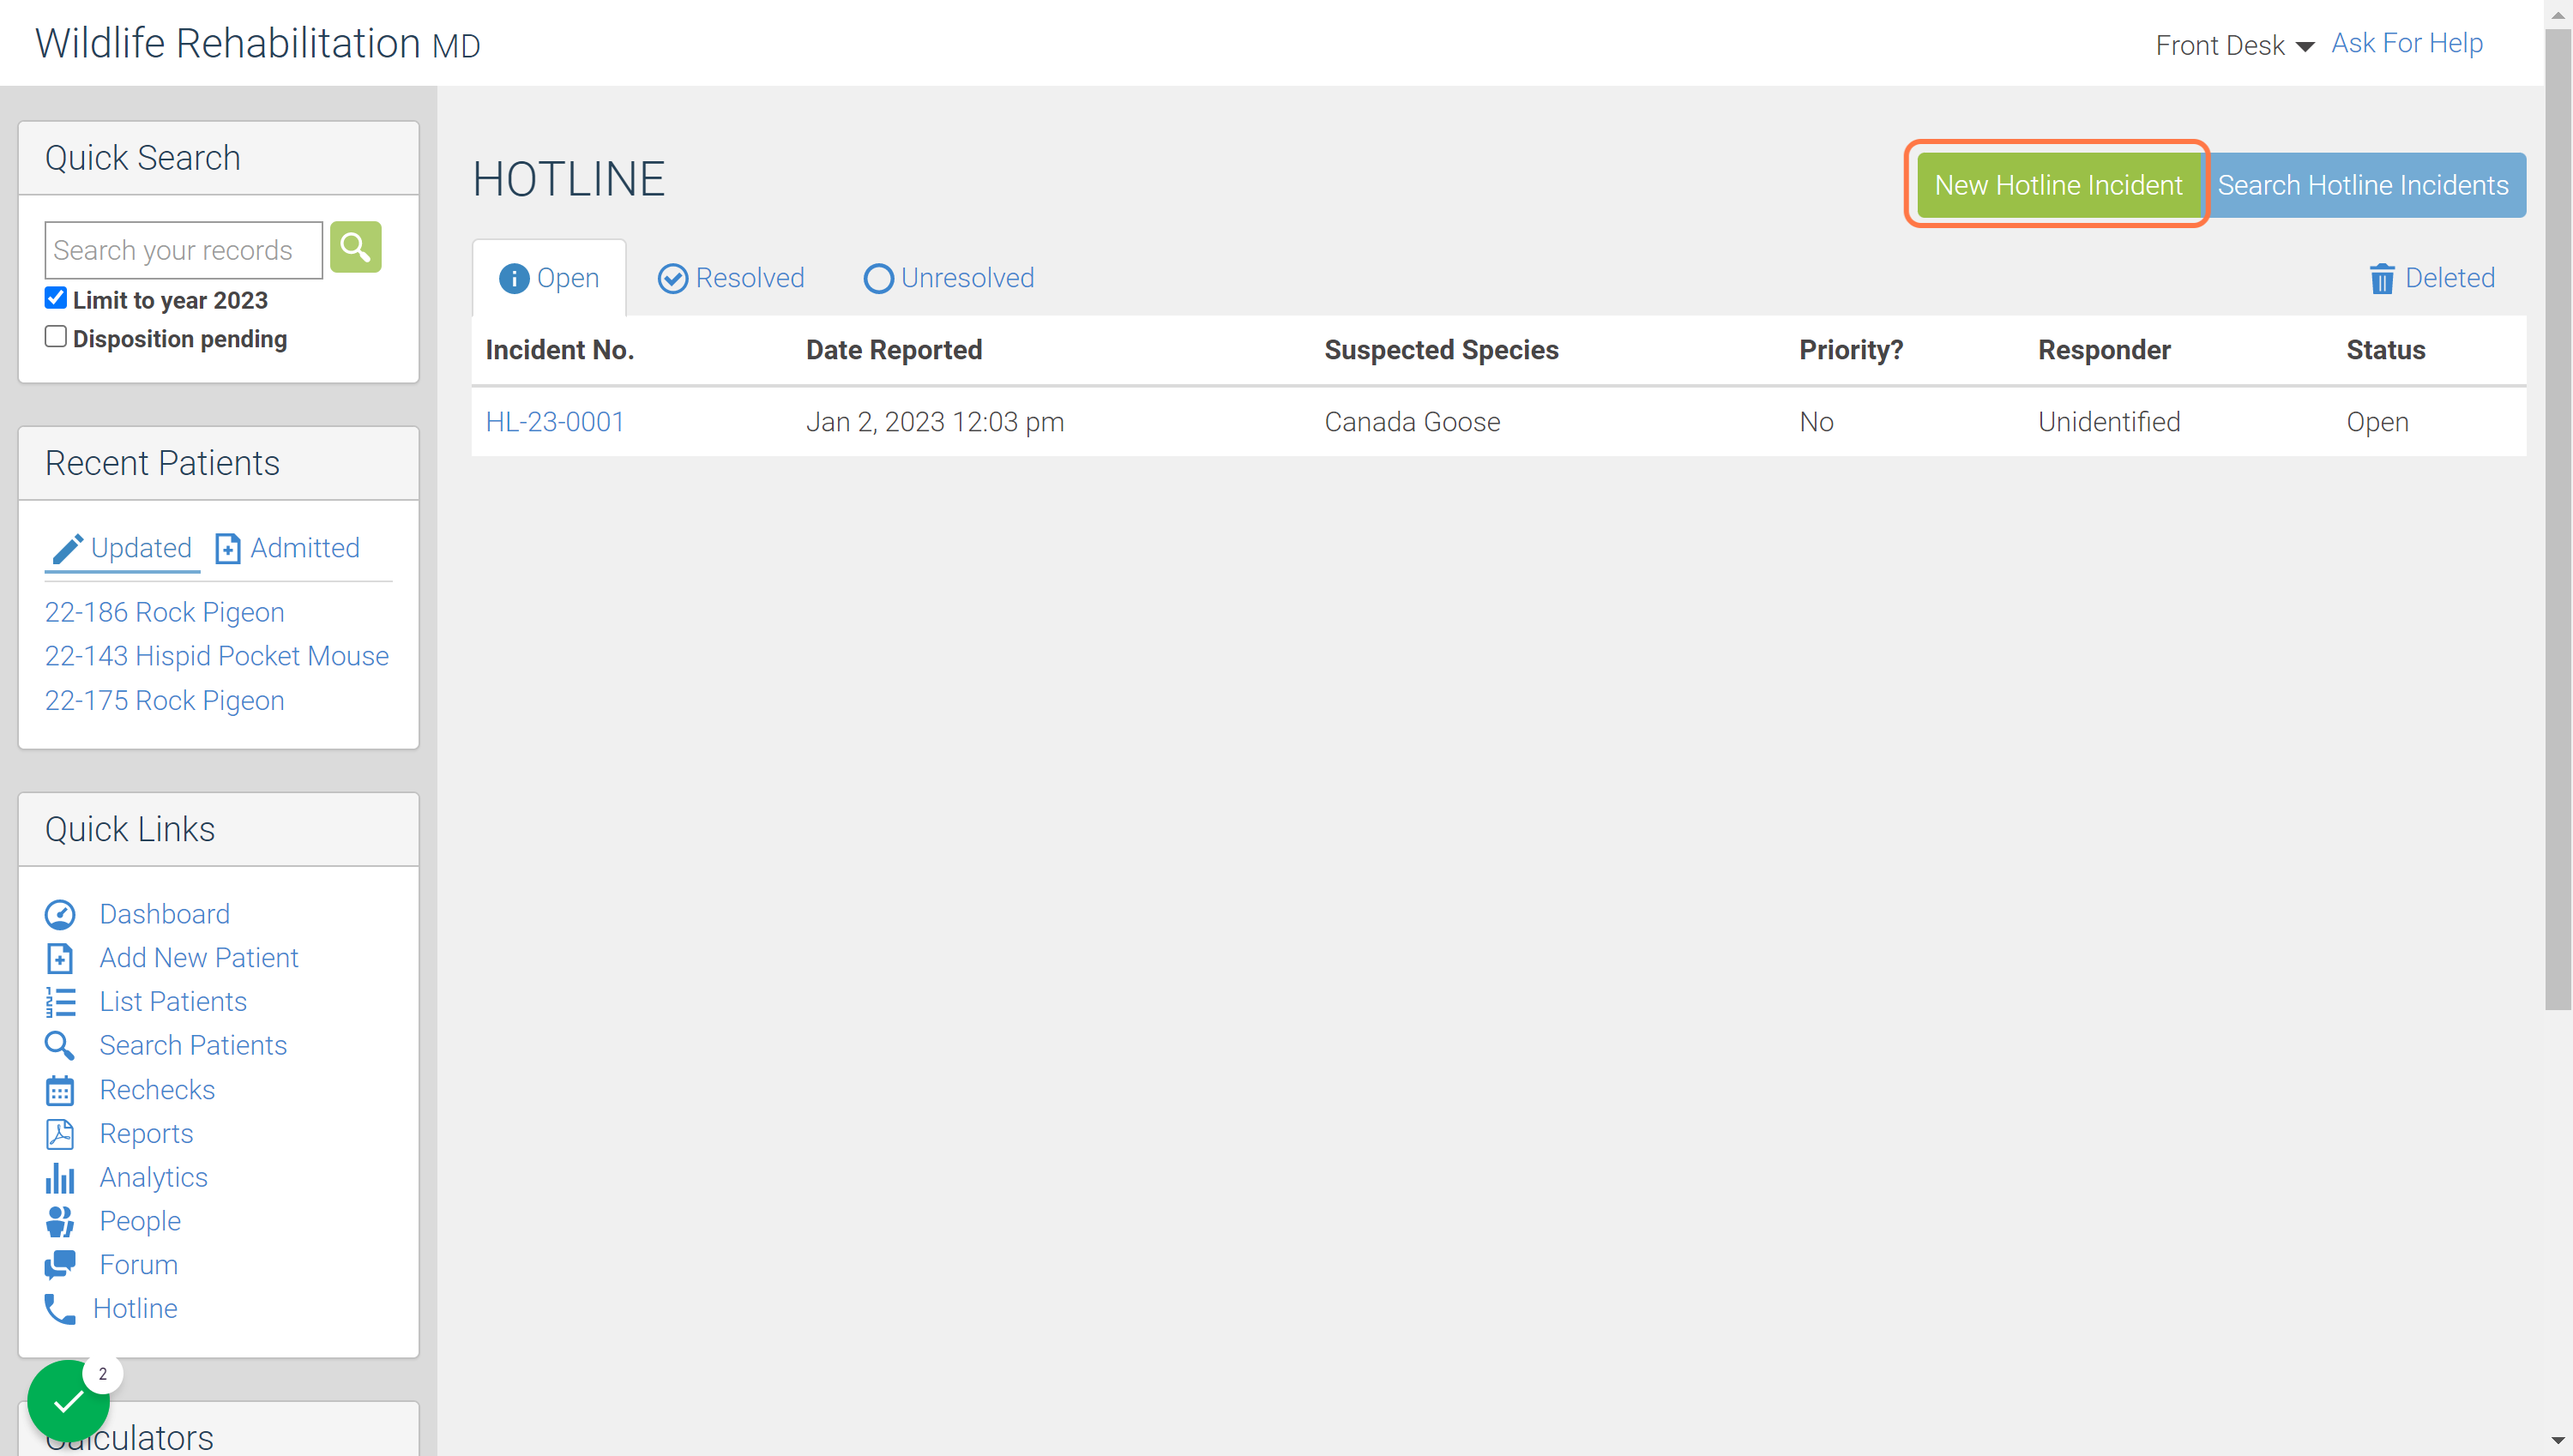Show the Deleted incidents tab
The image size is (2573, 1456).
pyautogui.click(x=2432, y=278)
